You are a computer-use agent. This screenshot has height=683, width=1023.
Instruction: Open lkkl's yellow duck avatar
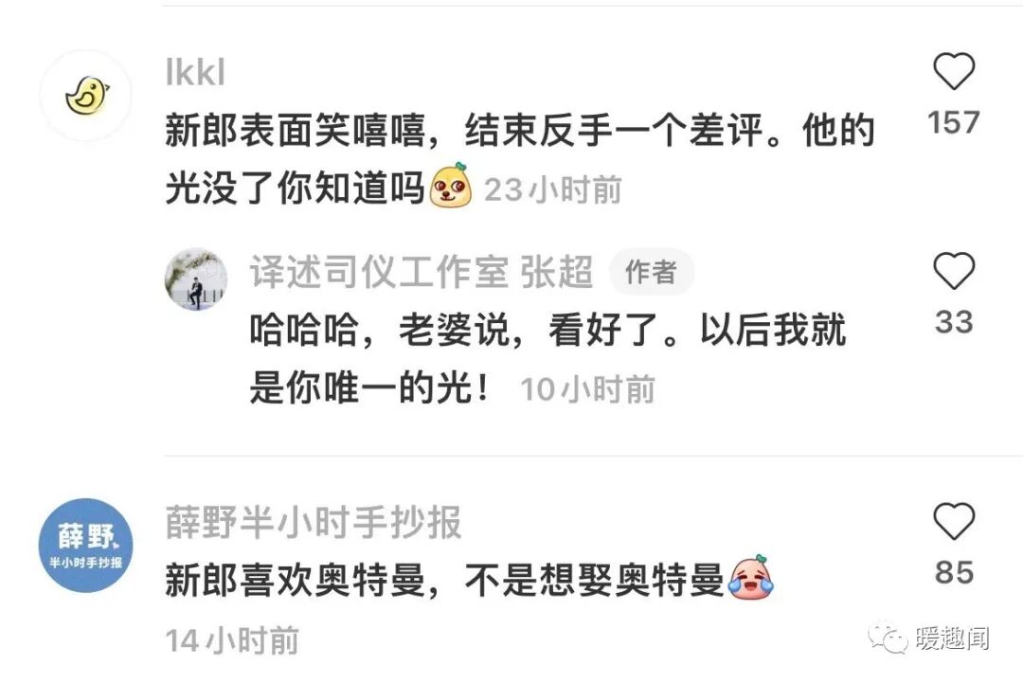tap(86, 96)
